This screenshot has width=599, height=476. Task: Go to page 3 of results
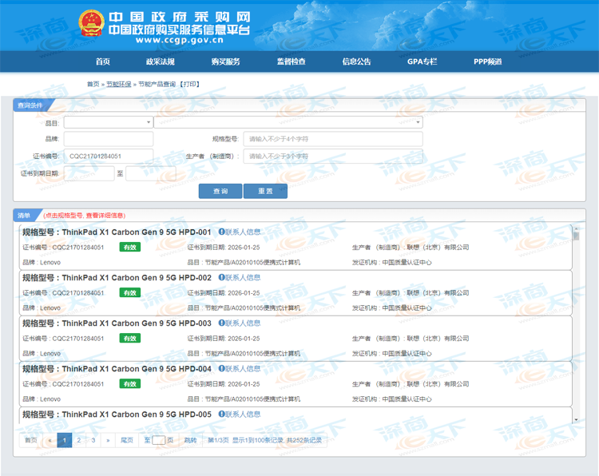(x=93, y=440)
